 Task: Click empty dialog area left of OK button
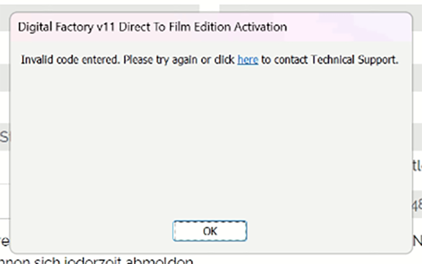(93, 231)
